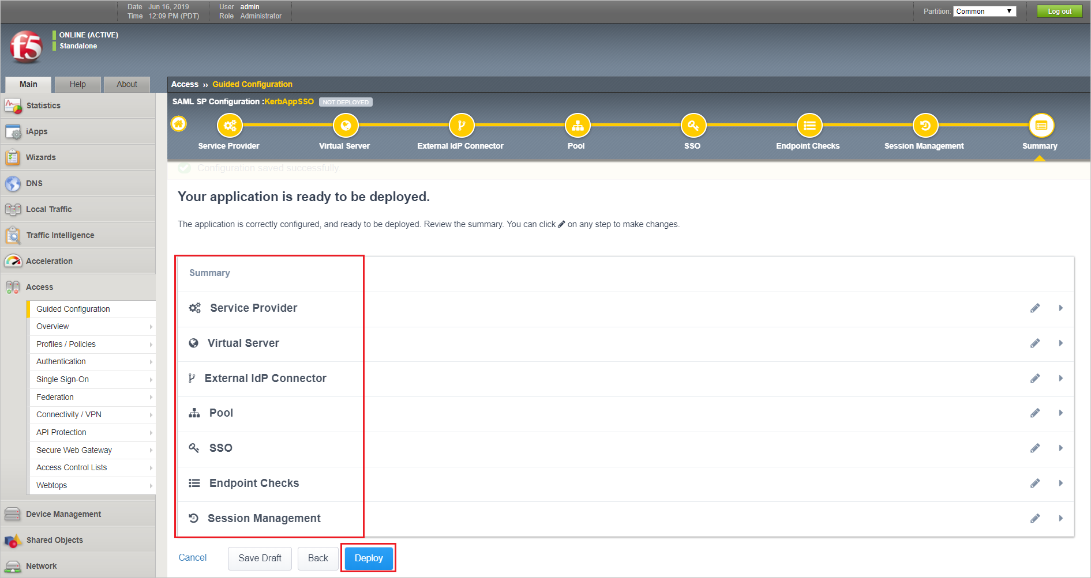1091x578 pixels.
Task: Expand the Service Provider summary row
Action: (x=1060, y=308)
